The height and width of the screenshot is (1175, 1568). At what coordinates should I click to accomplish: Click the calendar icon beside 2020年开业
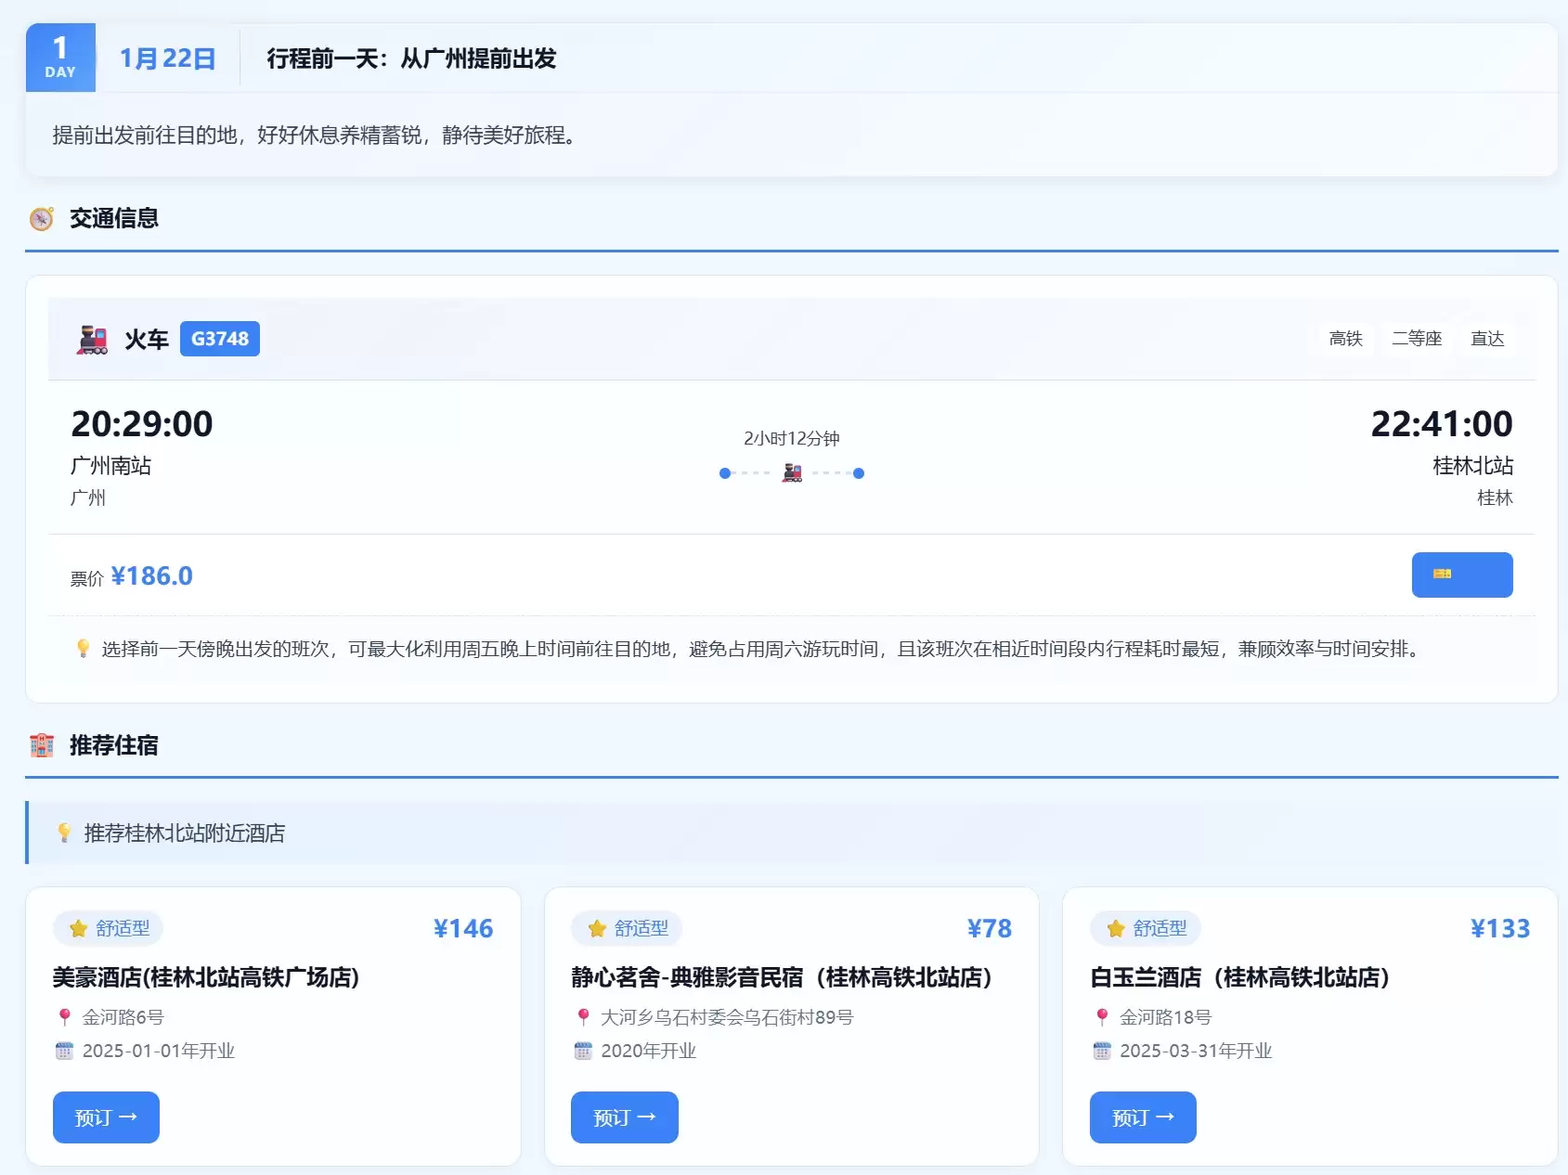(x=583, y=1051)
